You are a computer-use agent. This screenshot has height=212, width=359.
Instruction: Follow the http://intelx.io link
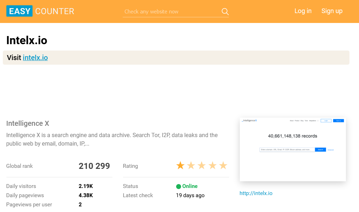(x=256, y=193)
